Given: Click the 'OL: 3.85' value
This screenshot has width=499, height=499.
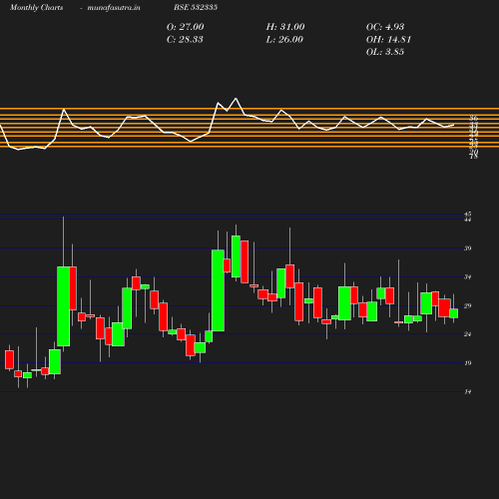Looking at the screenshot, I should 385,52.
